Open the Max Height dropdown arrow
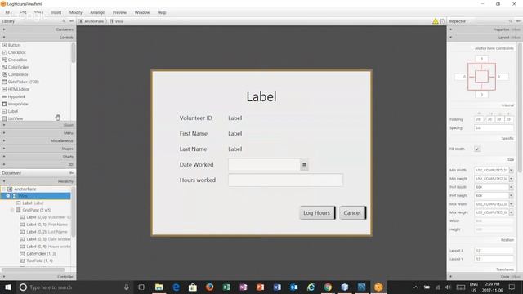The height and width of the screenshot is (294, 523). pyautogui.click(x=511, y=212)
